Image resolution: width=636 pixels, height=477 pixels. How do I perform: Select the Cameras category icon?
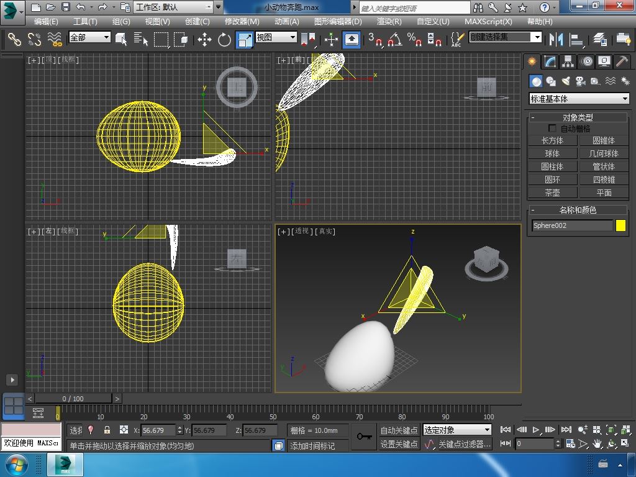click(x=581, y=81)
